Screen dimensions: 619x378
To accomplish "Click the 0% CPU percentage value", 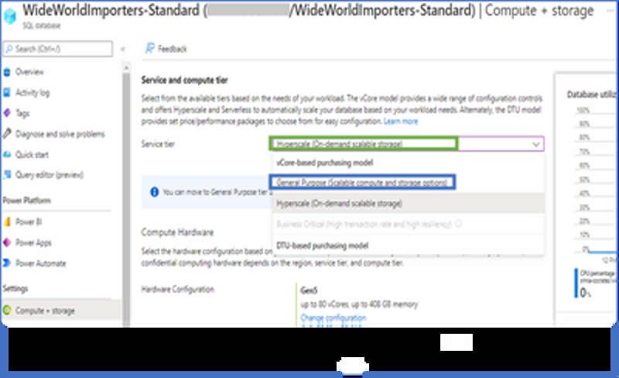I will [x=586, y=293].
